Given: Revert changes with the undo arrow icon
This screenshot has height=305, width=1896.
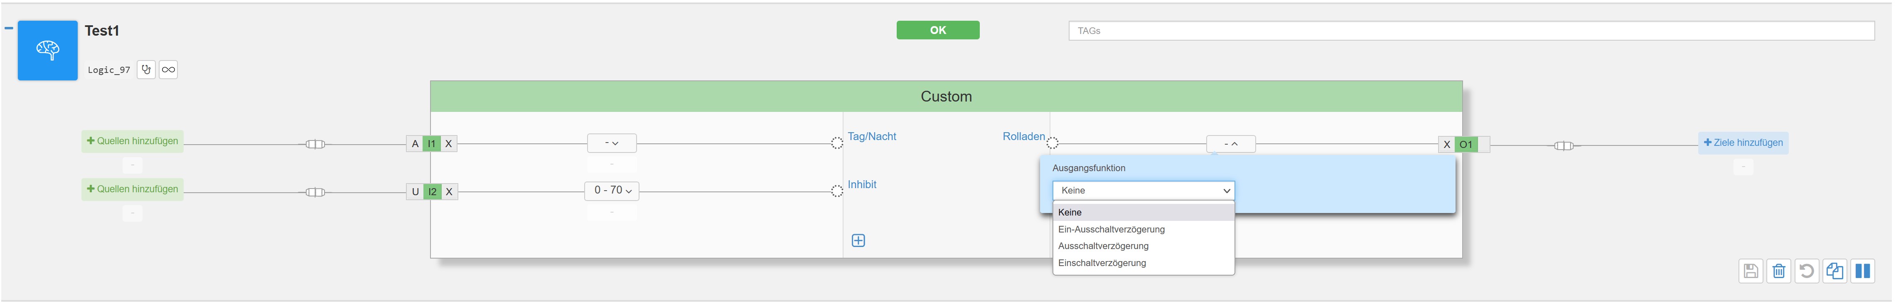Looking at the screenshot, I should [x=1807, y=271].
